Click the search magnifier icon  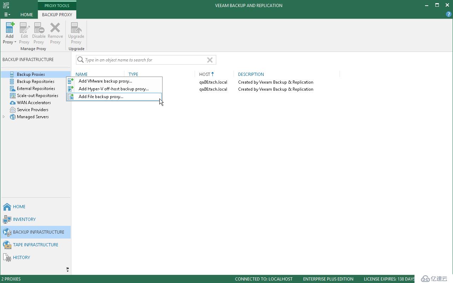(81, 60)
